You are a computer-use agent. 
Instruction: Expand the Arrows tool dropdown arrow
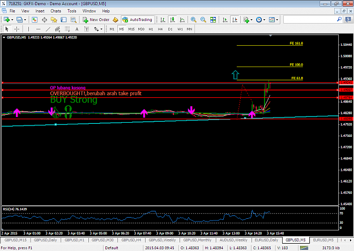coord(101,29)
